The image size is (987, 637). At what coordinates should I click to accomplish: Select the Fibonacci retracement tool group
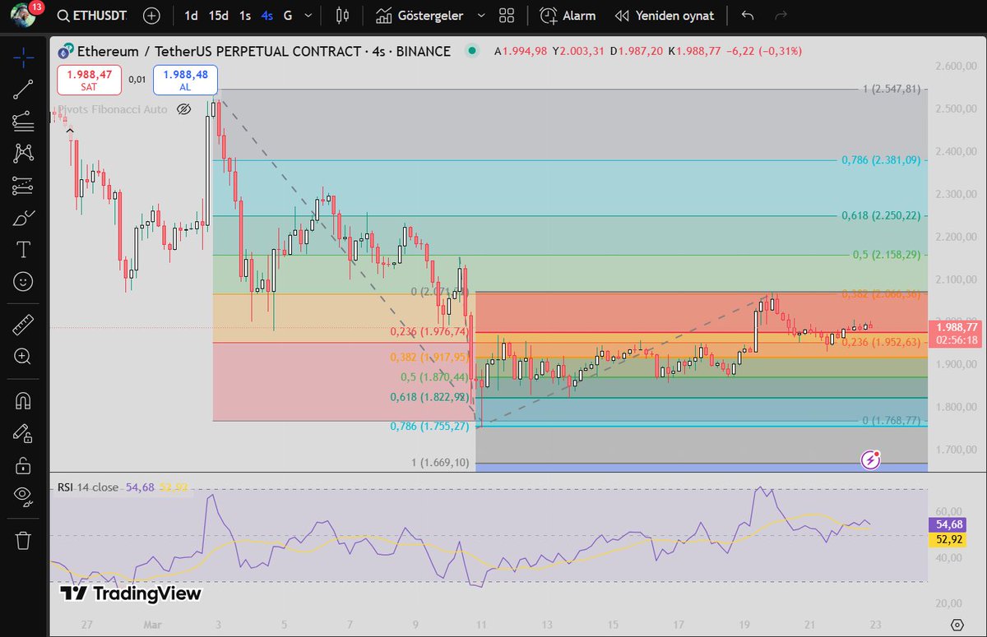[x=24, y=122]
